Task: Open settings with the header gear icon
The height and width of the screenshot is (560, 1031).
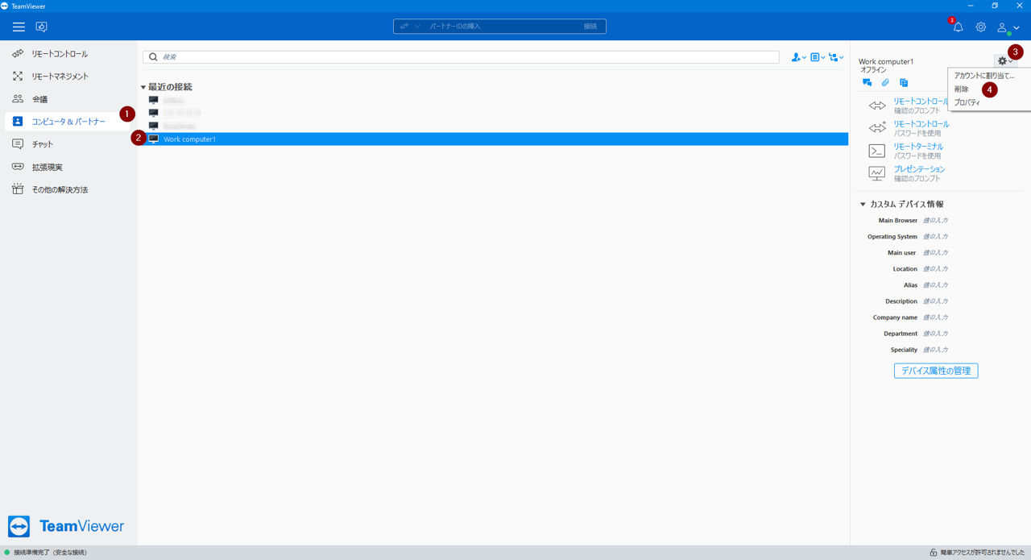Action: tap(981, 27)
